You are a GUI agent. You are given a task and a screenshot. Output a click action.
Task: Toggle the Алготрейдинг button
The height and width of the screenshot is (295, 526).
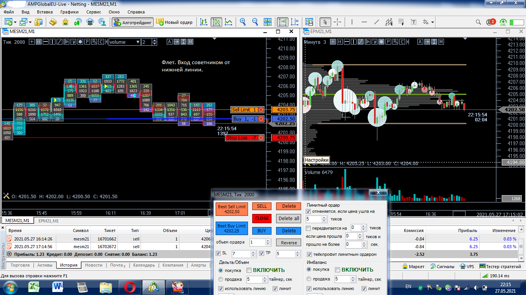coord(133,22)
